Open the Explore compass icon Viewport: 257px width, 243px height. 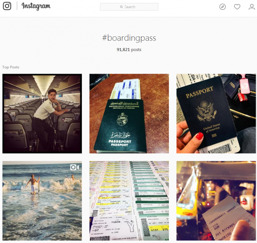[x=222, y=7]
